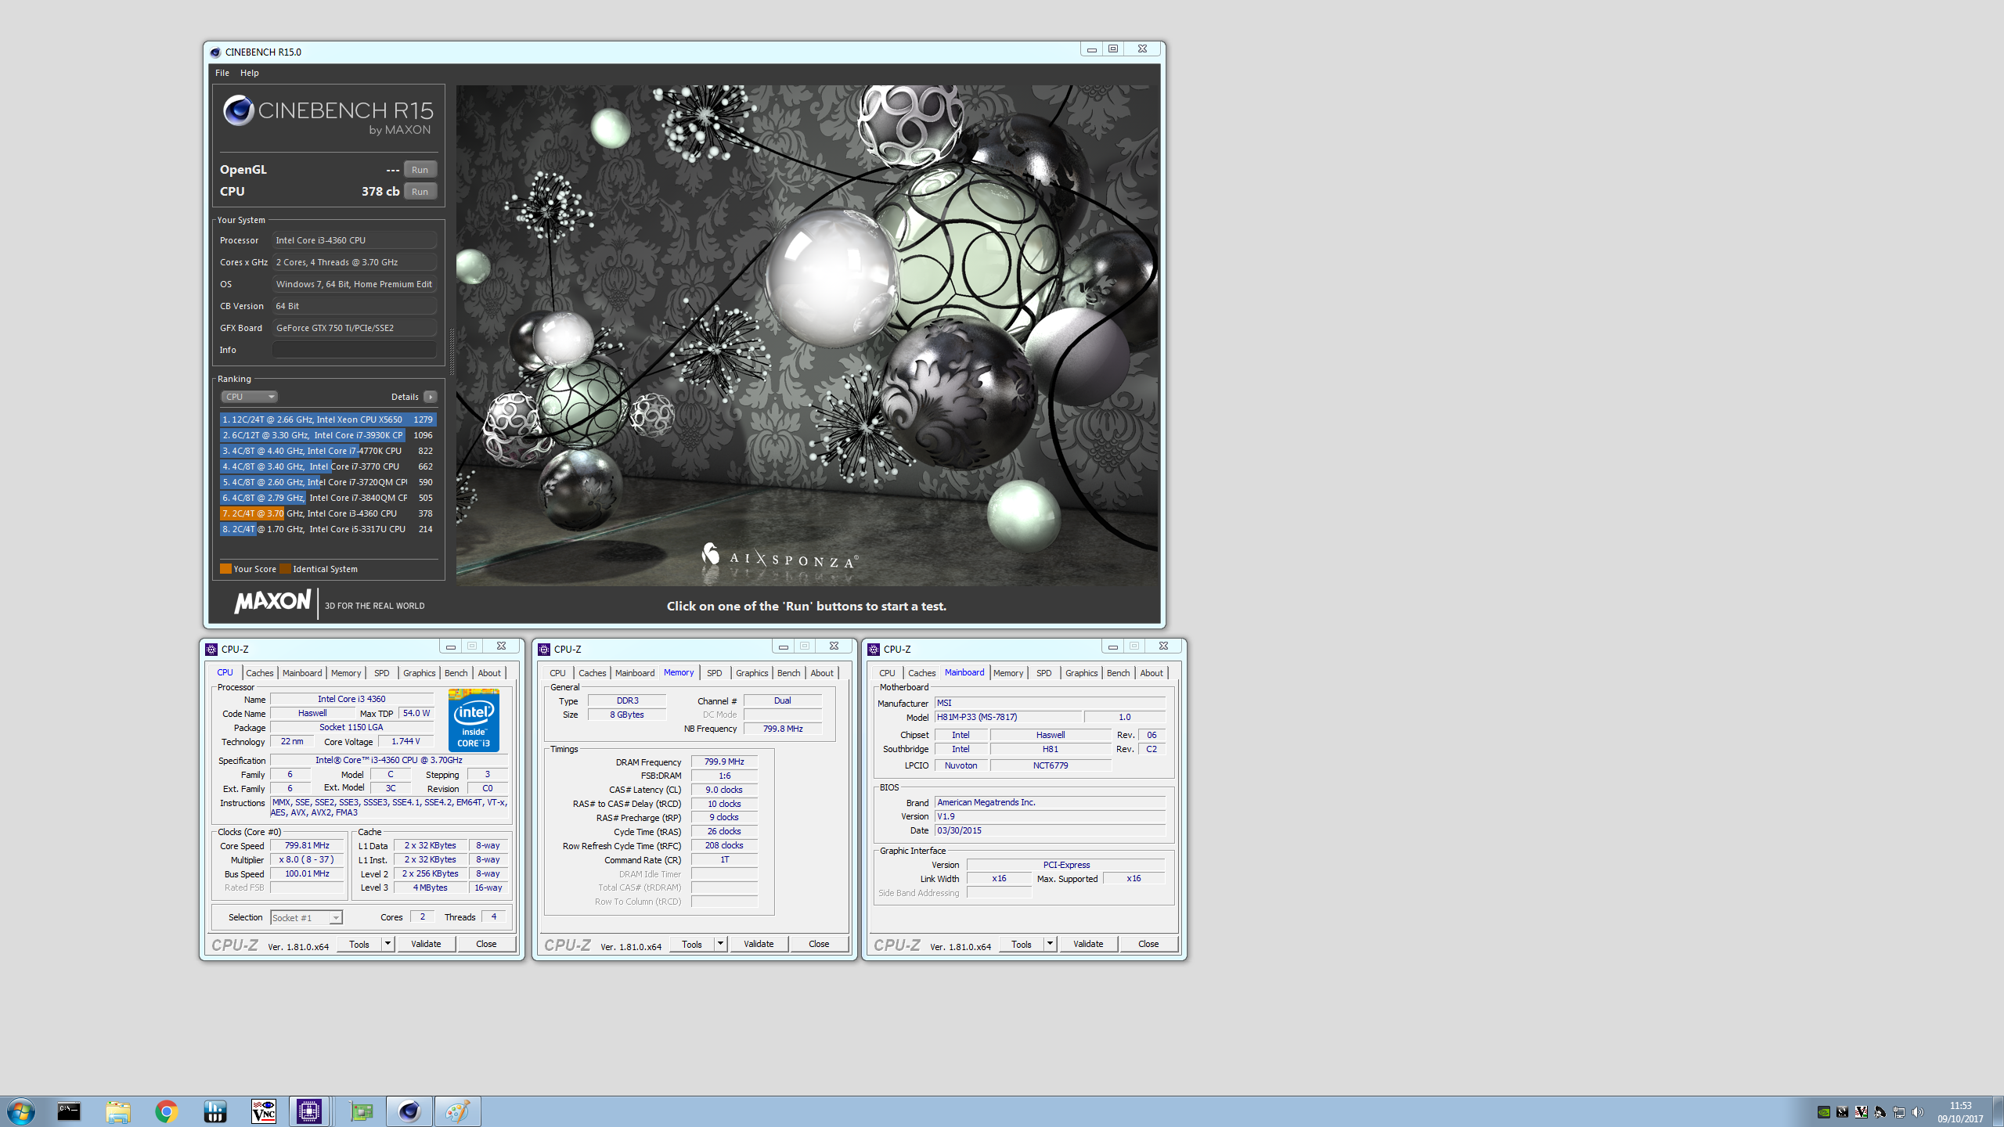Expand Tools arrow in CPU-Z Memory window

[720, 944]
